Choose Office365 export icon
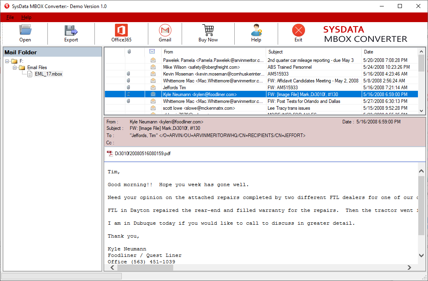Image resolution: width=428 pixels, height=281 pixels. point(121,30)
